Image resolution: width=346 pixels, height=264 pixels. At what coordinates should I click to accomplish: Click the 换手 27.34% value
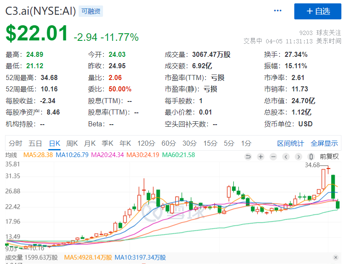click(x=296, y=55)
